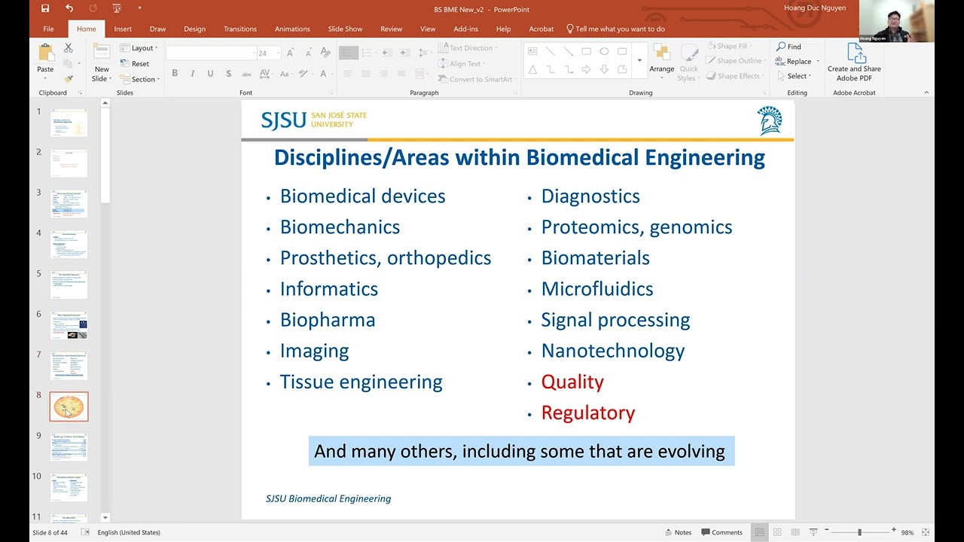Open the Shape Fill dropdown
This screenshot has width=964, height=542.
(731, 47)
